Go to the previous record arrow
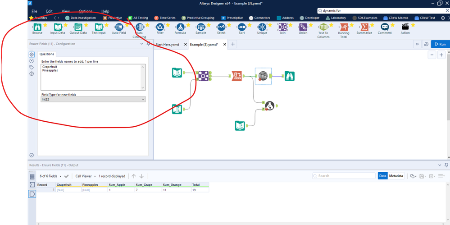Screen dimensions: 450x225 [x=134, y=176]
